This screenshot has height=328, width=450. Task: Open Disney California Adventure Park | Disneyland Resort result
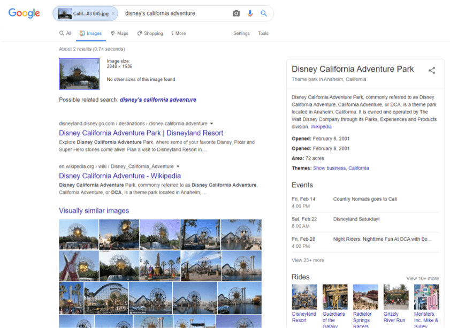pos(141,133)
